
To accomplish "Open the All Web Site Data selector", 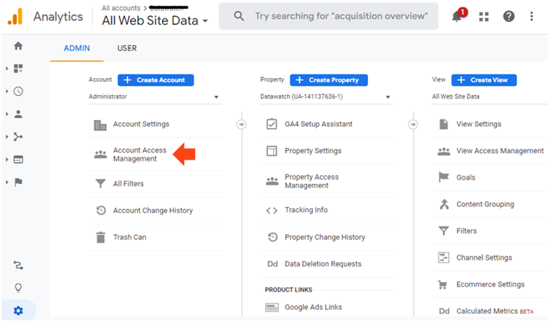I will (155, 21).
